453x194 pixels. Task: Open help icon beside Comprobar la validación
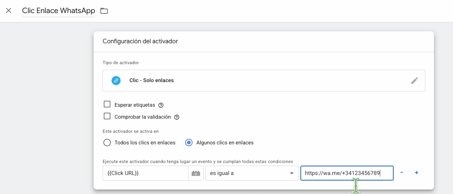pos(177,117)
